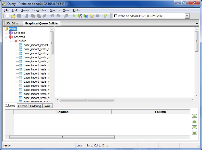This screenshot has height=150, width=202.
Task: Open the View menu
Action: pos(66,10)
